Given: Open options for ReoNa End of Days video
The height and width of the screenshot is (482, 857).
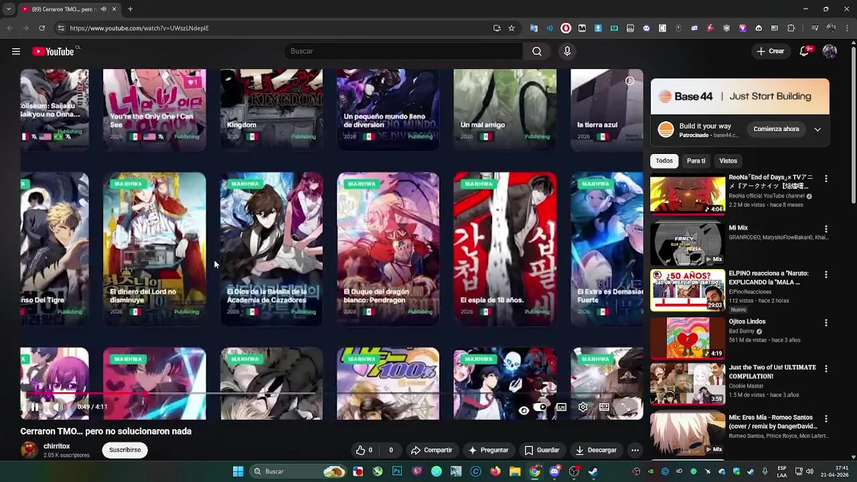Looking at the screenshot, I should coord(826,179).
